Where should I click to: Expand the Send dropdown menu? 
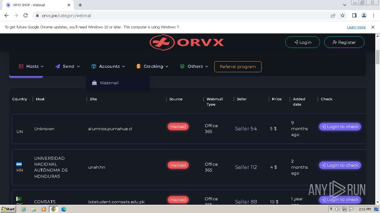68,66
